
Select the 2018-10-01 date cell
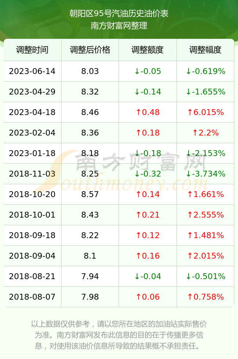[x=32, y=215]
